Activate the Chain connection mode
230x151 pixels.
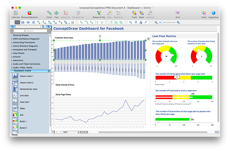(49, 14)
